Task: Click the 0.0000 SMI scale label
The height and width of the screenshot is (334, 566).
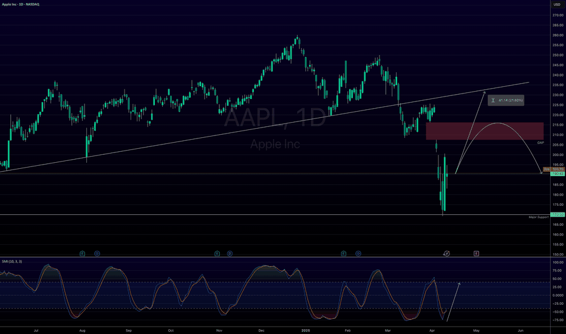Action: click(x=557, y=295)
